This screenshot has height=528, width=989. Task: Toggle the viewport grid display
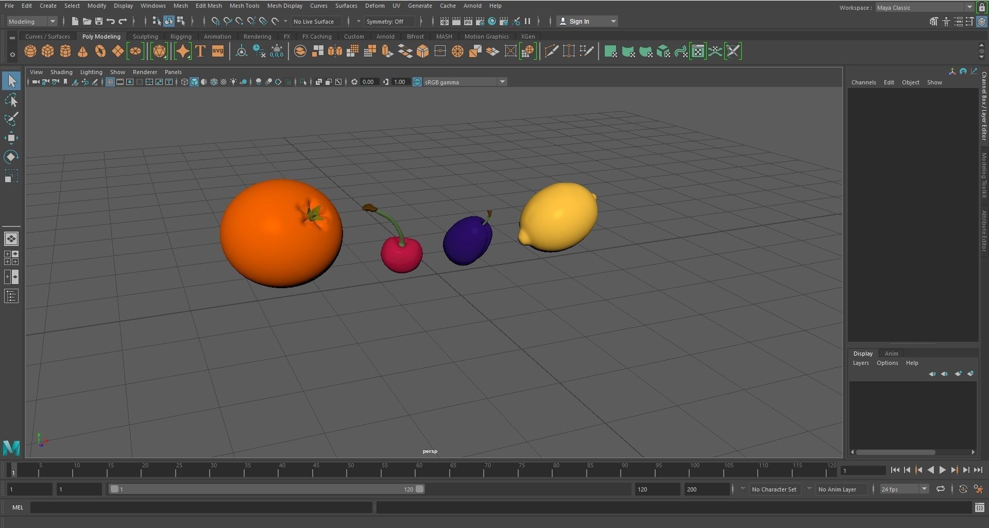tap(110, 82)
